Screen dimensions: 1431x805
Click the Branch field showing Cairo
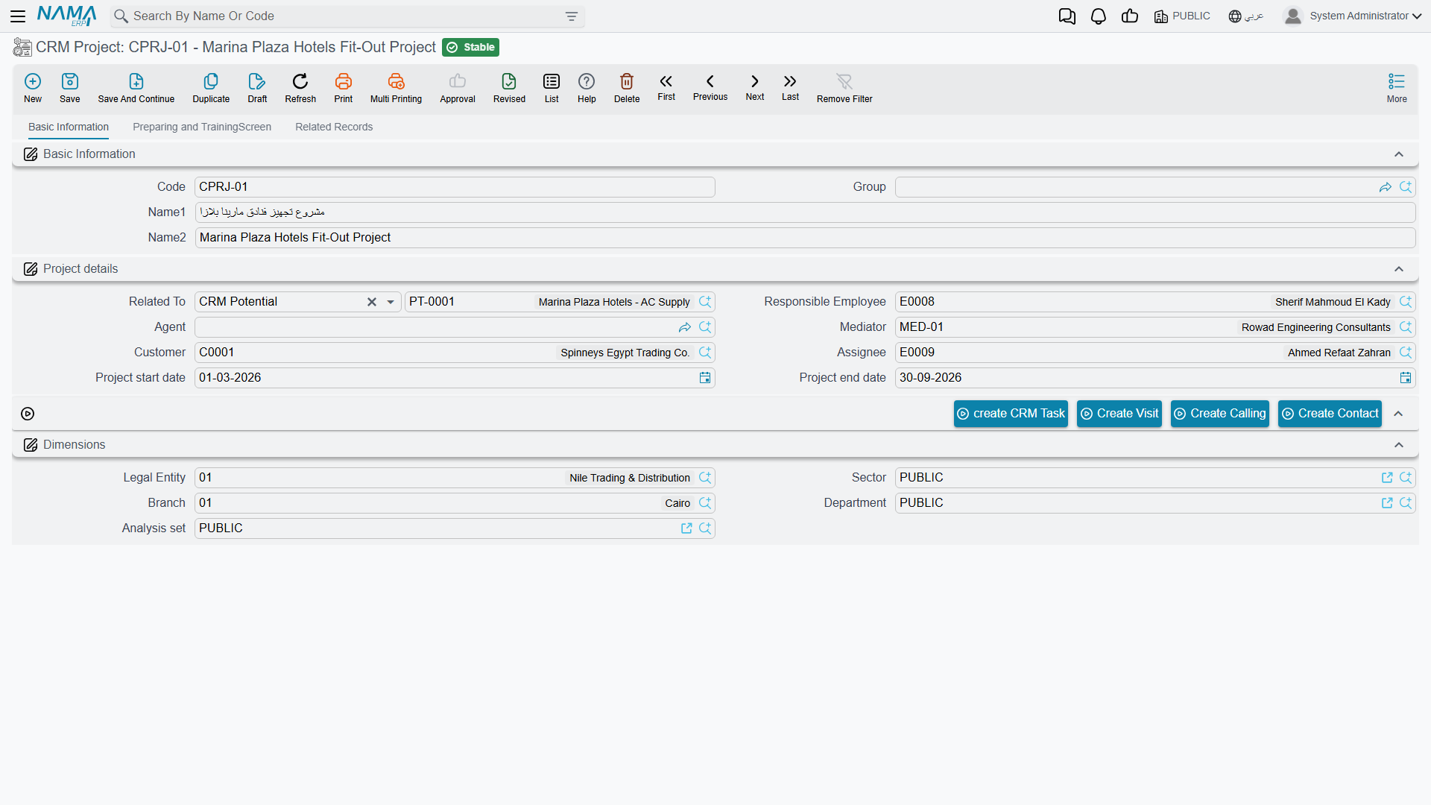[455, 503]
